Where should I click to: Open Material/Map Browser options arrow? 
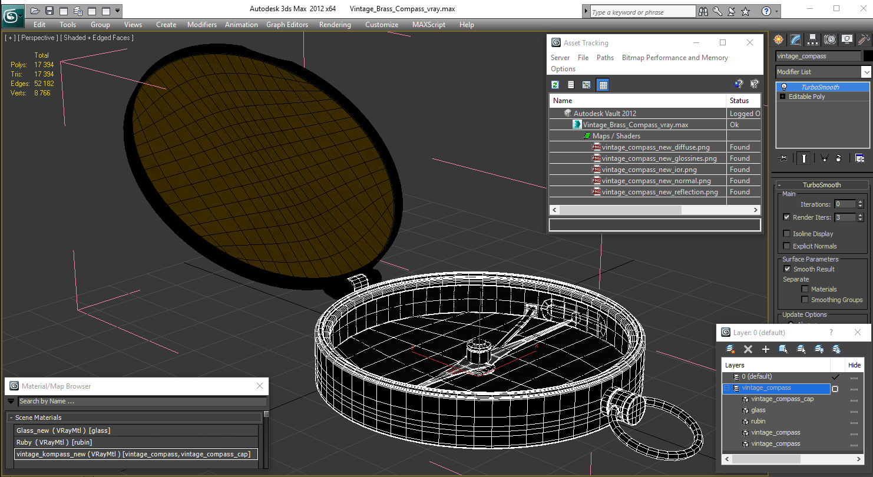click(x=11, y=402)
